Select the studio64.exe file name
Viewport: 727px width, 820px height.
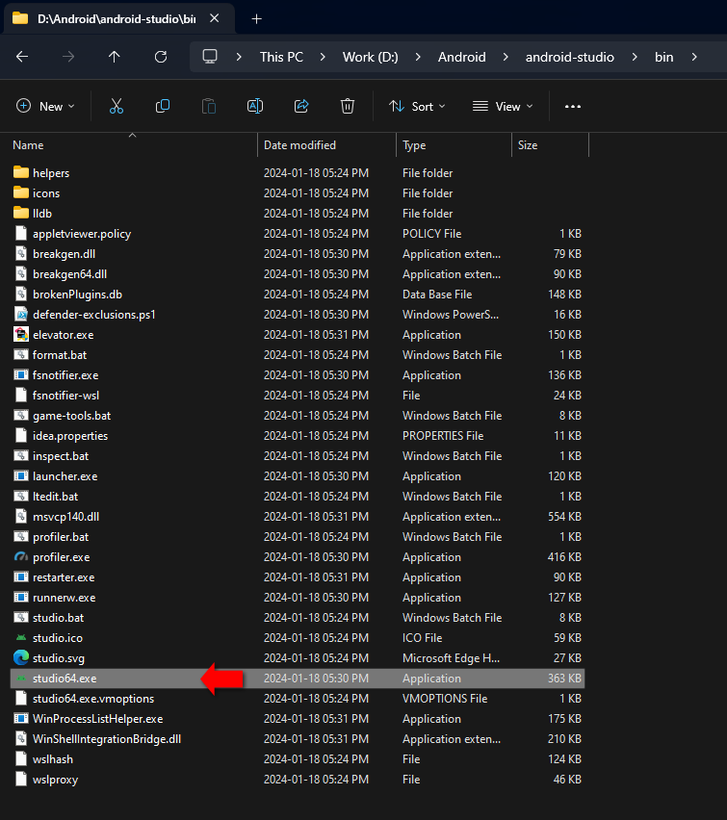65,679
